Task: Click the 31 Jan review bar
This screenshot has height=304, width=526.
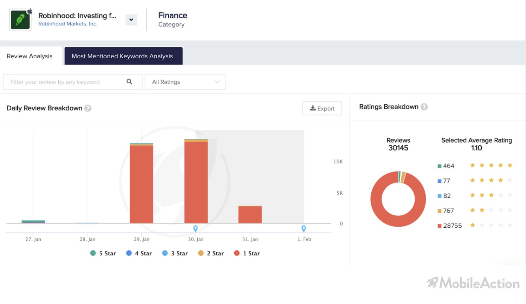Action: point(250,214)
